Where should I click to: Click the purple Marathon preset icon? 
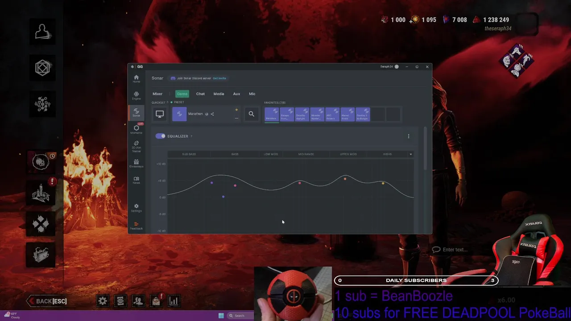[179, 114]
